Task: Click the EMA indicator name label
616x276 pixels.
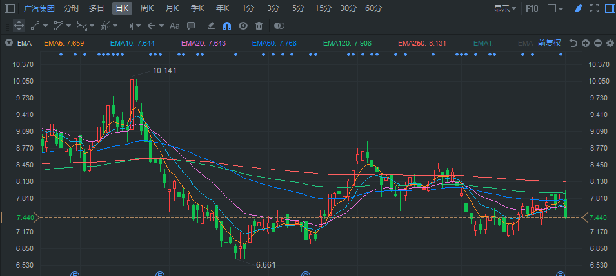Action: click(25, 43)
